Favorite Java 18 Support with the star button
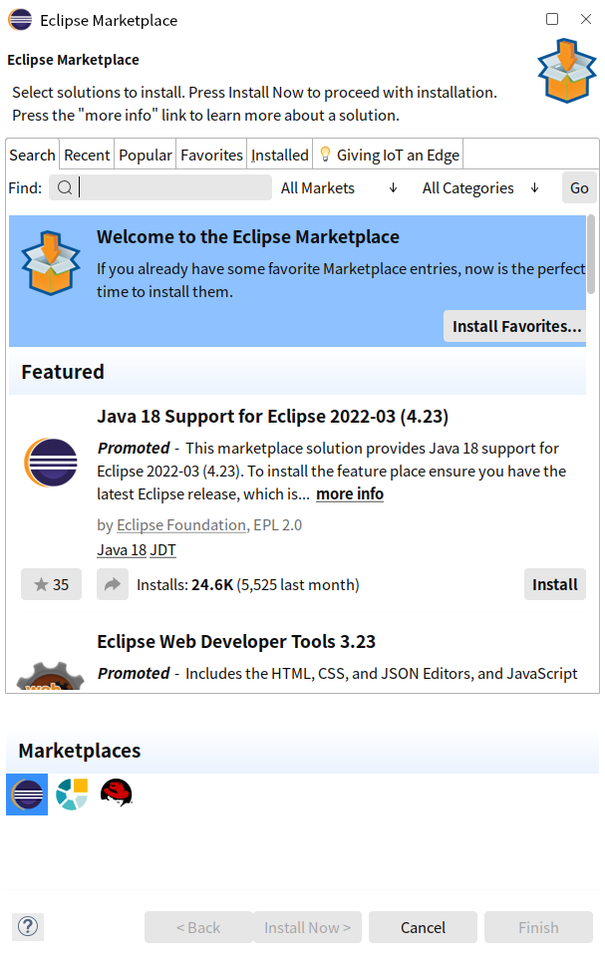The height and width of the screenshot is (961, 605). [51, 584]
